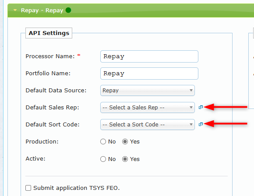The width and height of the screenshot is (254, 196).
Task: Check Submit application TSYS FEO box
Action: click(28, 188)
